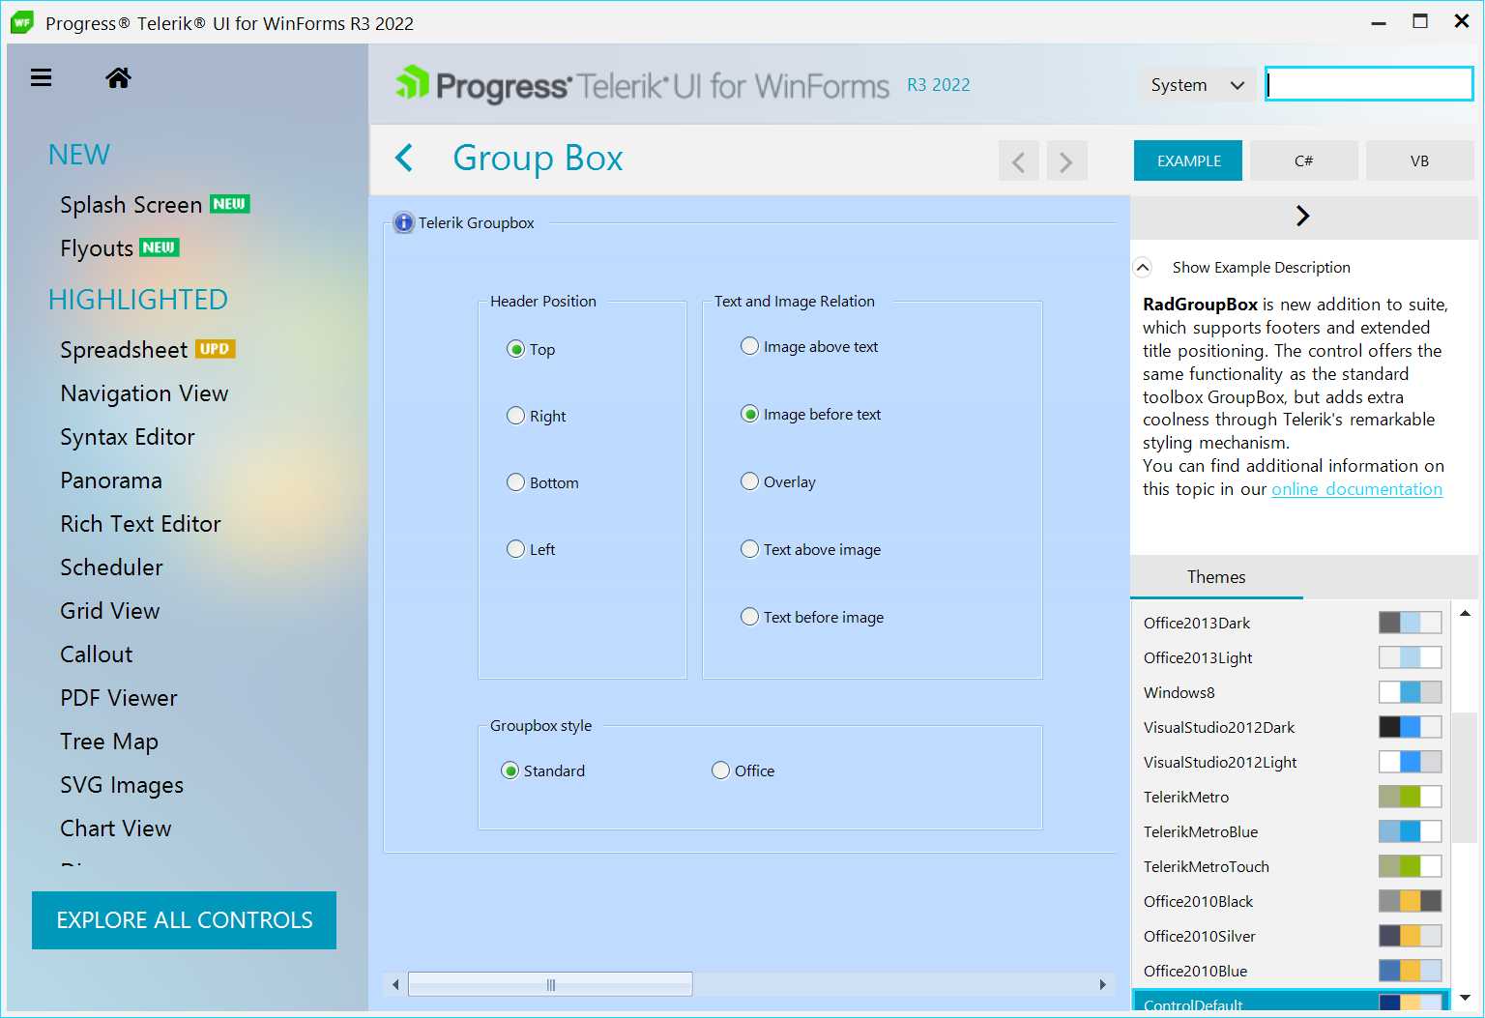This screenshot has height=1018, width=1485.
Task: Click the NEW badge beside Flyouts
Action: click(x=160, y=247)
